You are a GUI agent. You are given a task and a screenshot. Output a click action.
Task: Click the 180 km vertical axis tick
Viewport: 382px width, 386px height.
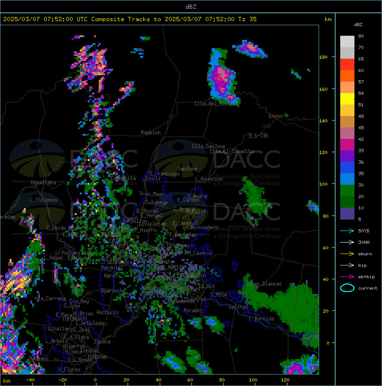pyautogui.click(x=323, y=57)
